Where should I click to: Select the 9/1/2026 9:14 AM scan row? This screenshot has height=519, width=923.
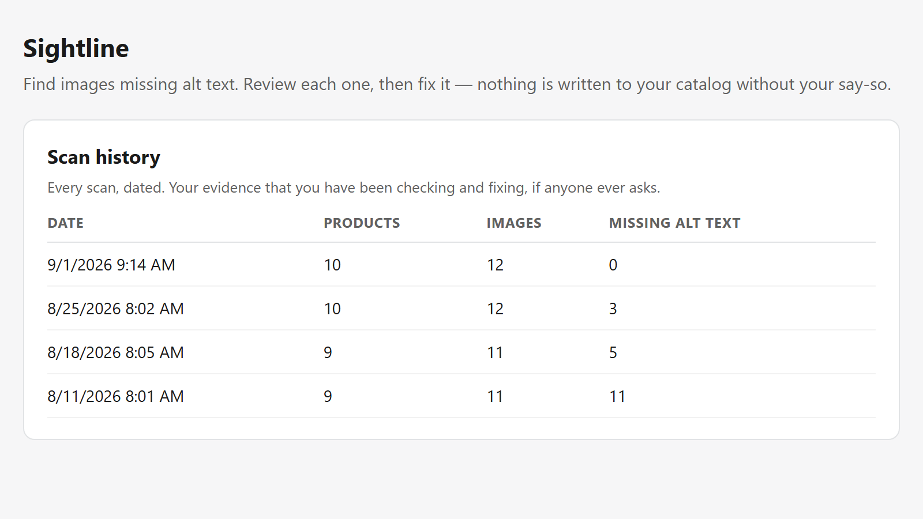tap(461, 265)
